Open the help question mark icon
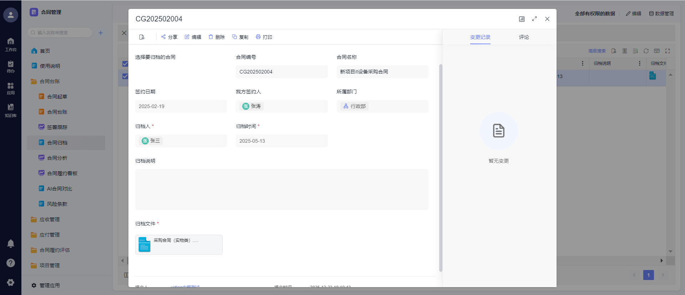 11,263
